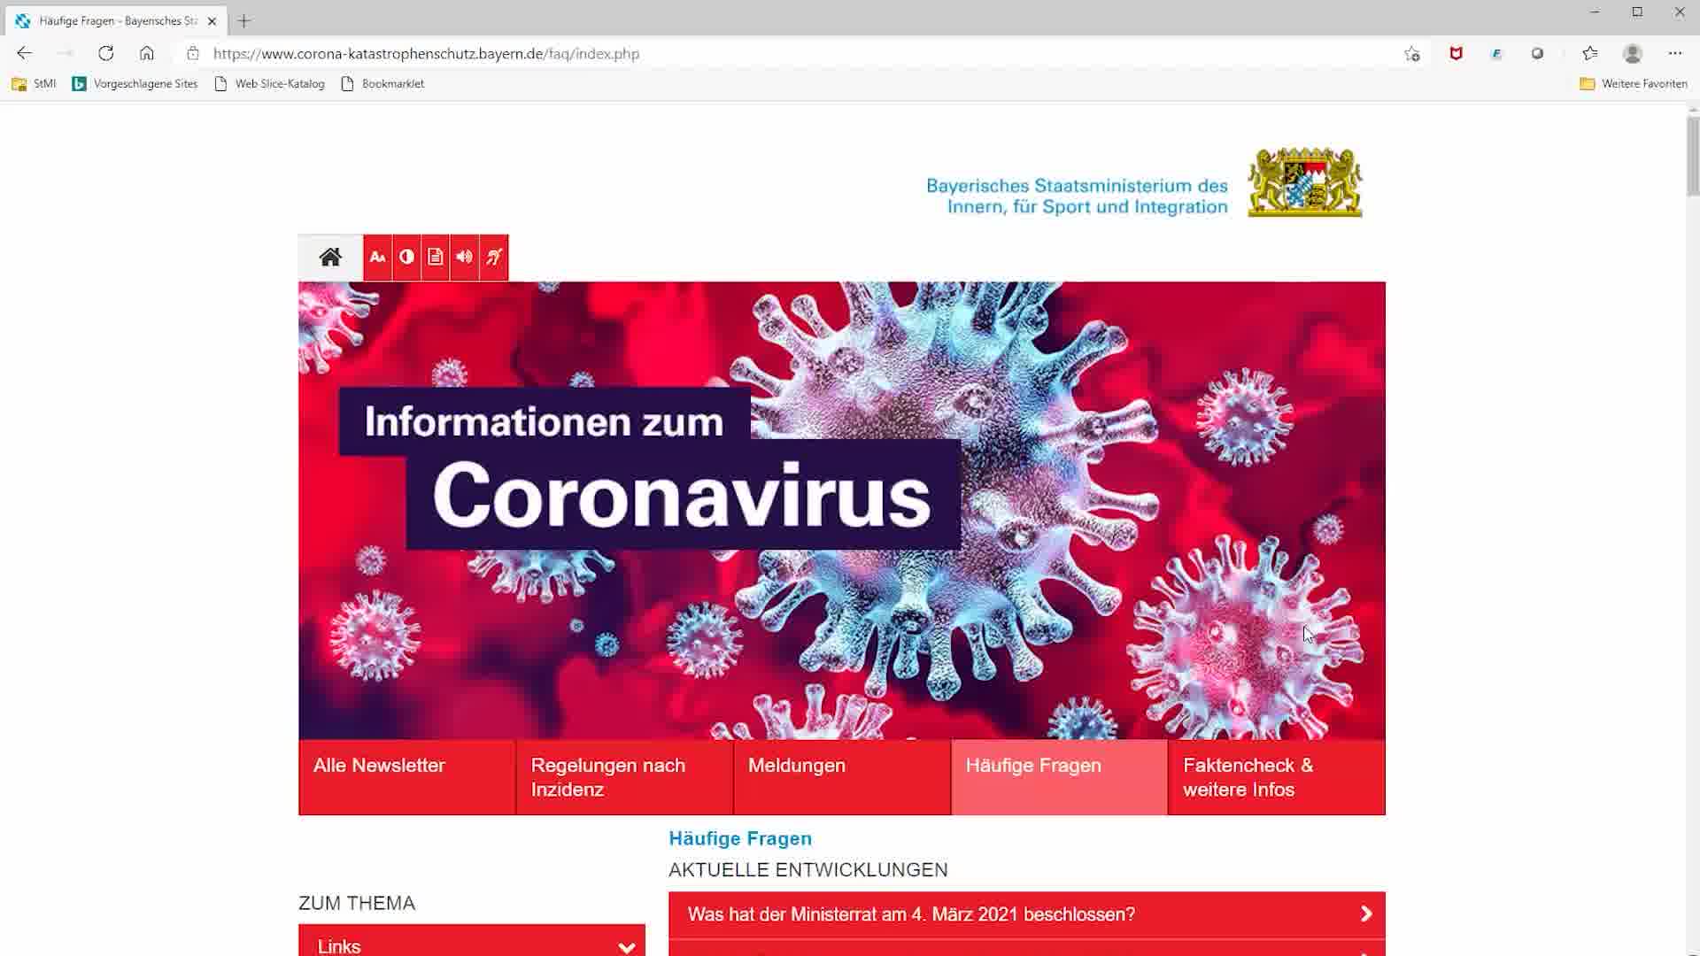
Task: View site info via lock icon
Action: click(193, 53)
